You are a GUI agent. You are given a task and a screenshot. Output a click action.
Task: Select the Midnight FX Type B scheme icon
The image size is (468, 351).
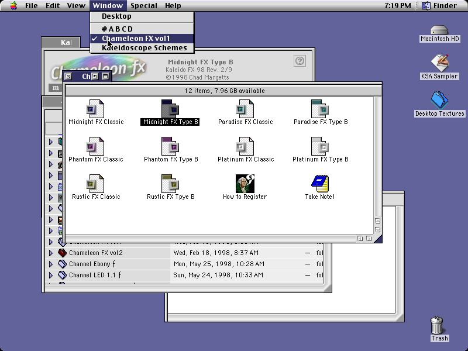coord(170,109)
